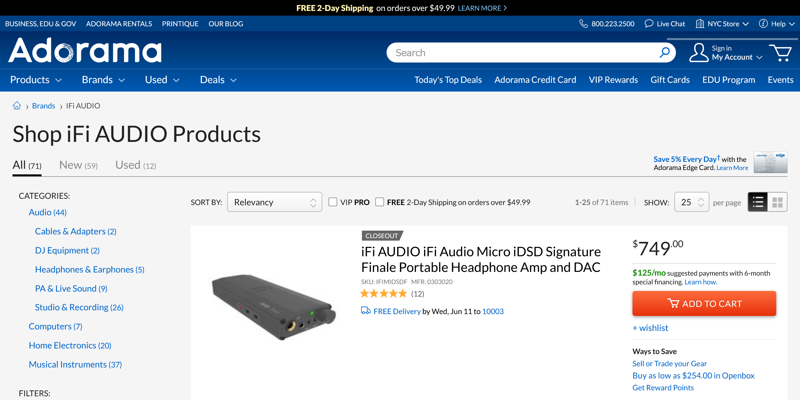Filter by Audio (44) category
This screenshot has height=400, width=800.
(x=47, y=212)
